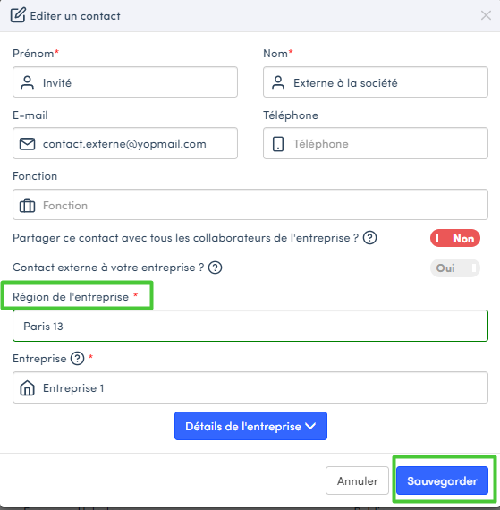
Task: Expand Détails de l'entreprise section
Action: tap(250, 426)
